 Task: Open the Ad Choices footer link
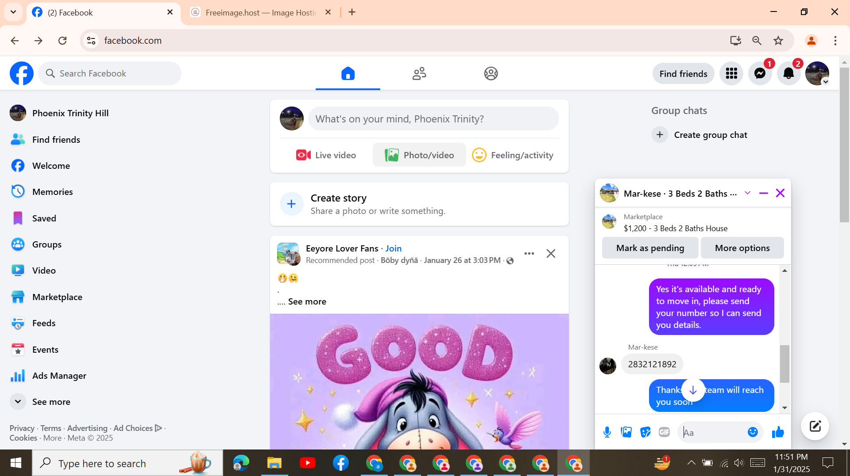coord(138,428)
